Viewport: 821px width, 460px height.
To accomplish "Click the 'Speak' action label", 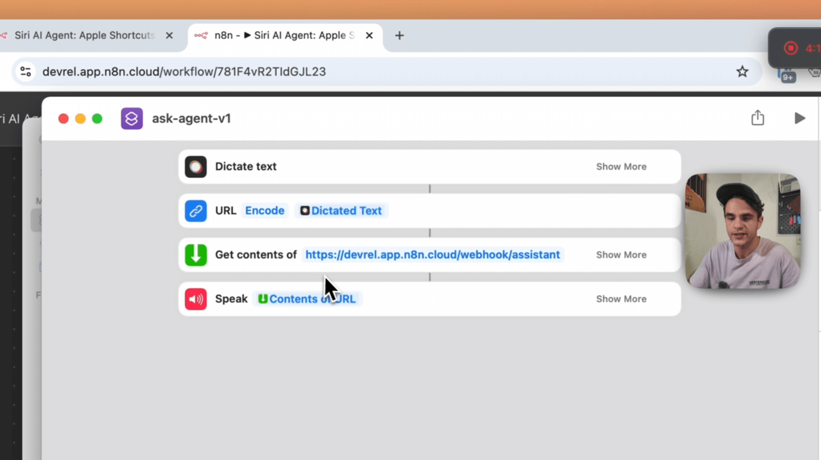I will pyautogui.click(x=231, y=299).
